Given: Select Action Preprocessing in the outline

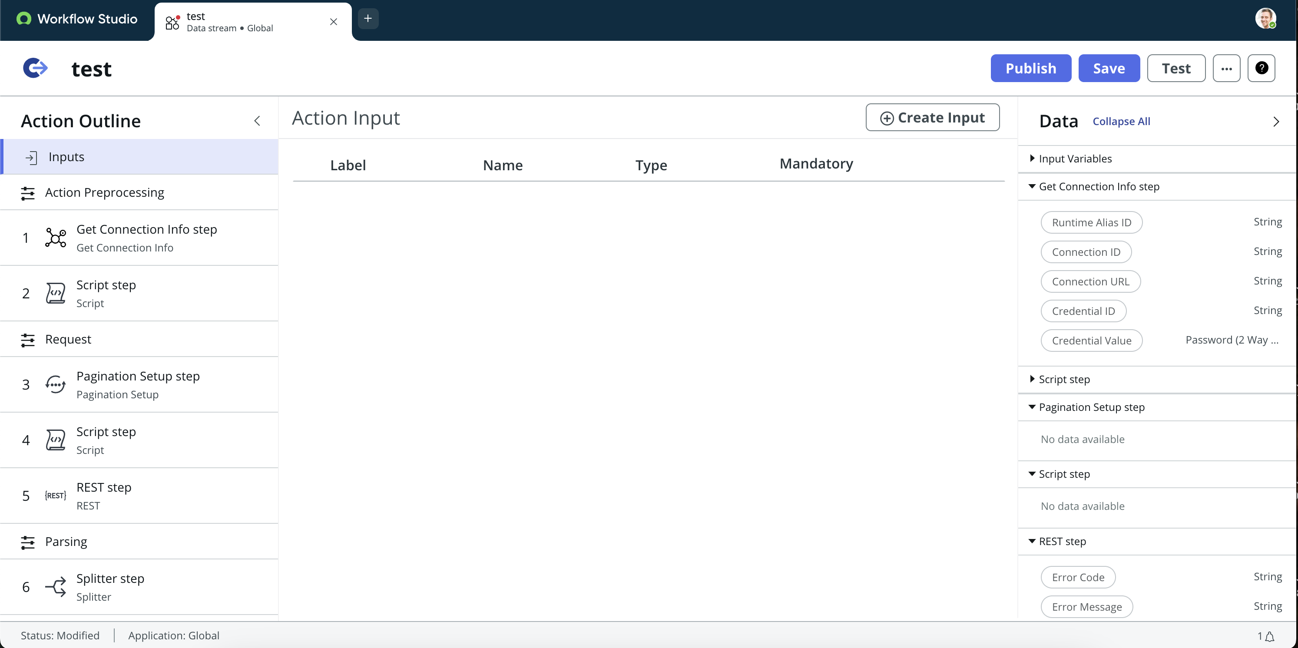Looking at the screenshot, I should pos(104,192).
